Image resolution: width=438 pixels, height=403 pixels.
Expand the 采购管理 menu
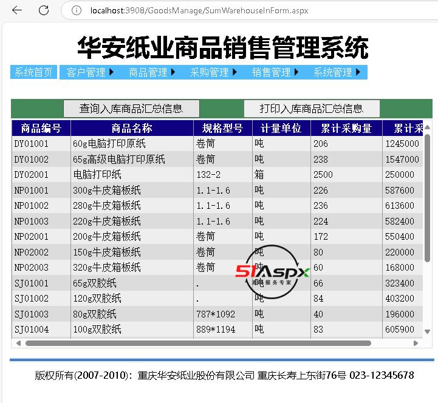pyautogui.click(x=213, y=72)
